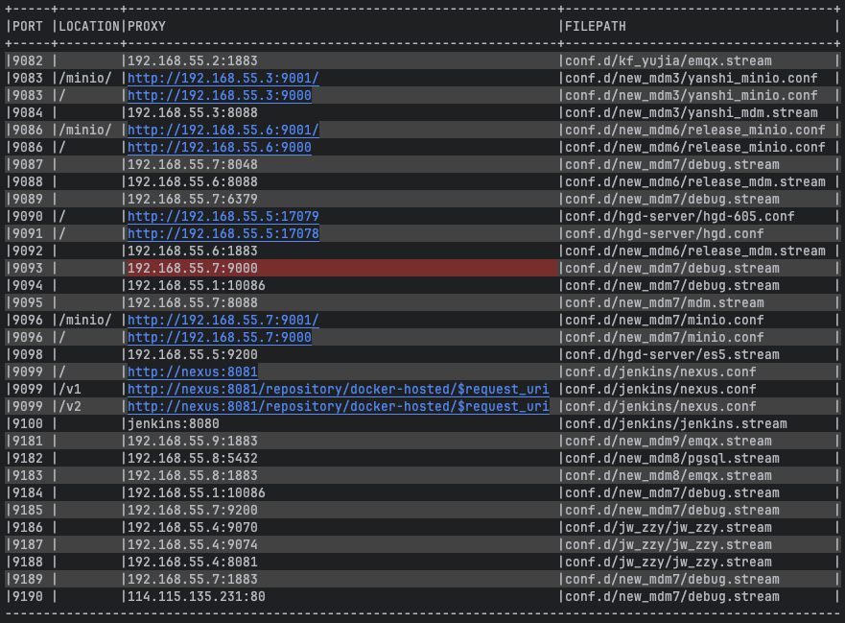Open the nexus docker-hosted link for /v2
This screenshot has width=845, height=623.
(338, 406)
